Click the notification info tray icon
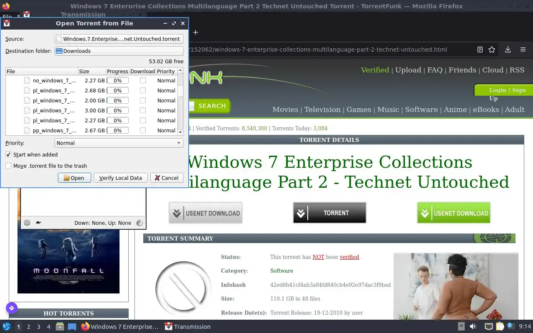Screen dimensions: 533x333 [511, 326]
